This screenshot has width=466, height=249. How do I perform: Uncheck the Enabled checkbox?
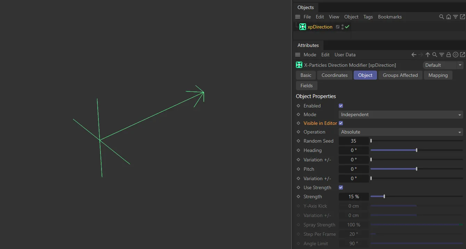pyautogui.click(x=340, y=106)
